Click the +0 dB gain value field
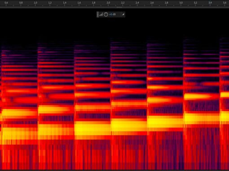Image resolution: width=229 pixels, height=171 pixels. point(112,14)
